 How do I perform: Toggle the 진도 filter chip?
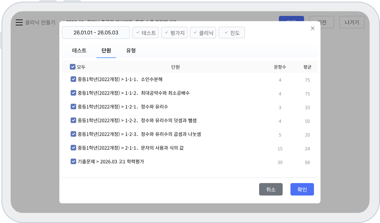pyautogui.click(x=232, y=33)
